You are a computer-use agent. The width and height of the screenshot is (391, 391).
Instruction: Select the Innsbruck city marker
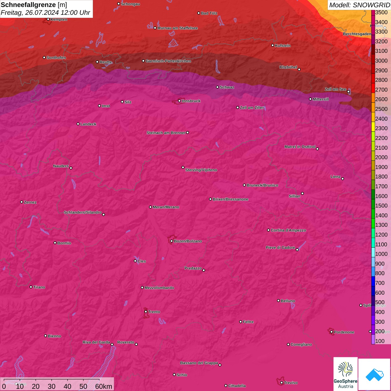[x=179, y=101]
